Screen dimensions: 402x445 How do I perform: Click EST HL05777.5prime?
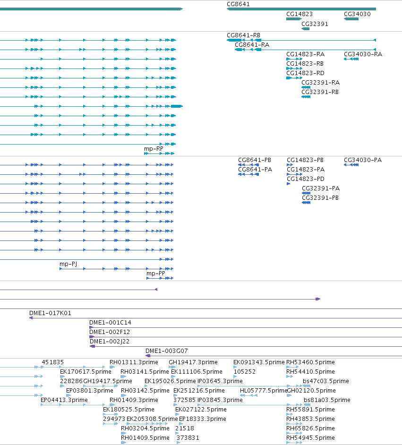(x=263, y=391)
